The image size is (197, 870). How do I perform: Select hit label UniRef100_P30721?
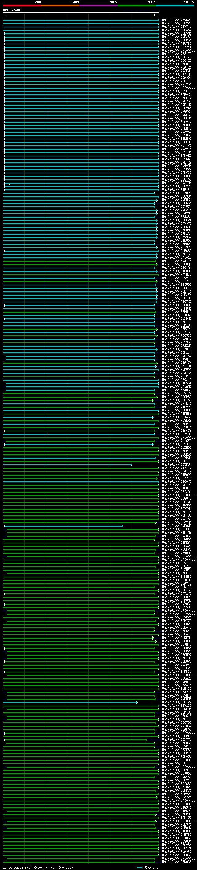coord(177,797)
